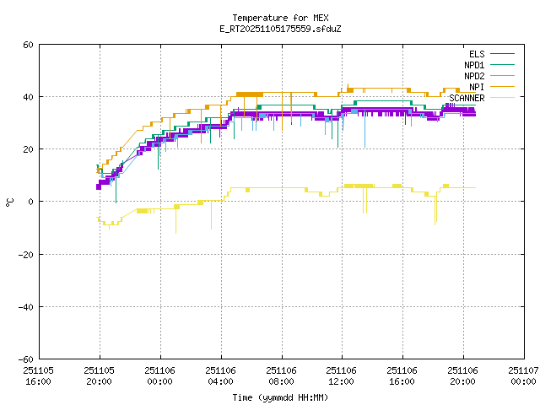
Task: Click the 251105 16:00 x-axis tick label
Action: [39, 375]
